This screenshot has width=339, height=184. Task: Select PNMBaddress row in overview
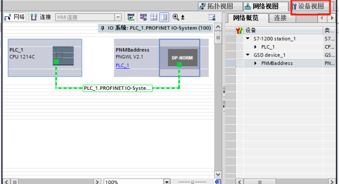pos(277,63)
